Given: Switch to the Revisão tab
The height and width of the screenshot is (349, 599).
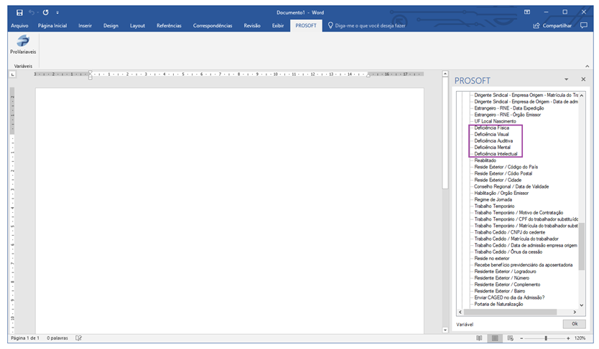Looking at the screenshot, I should click(x=252, y=26).
